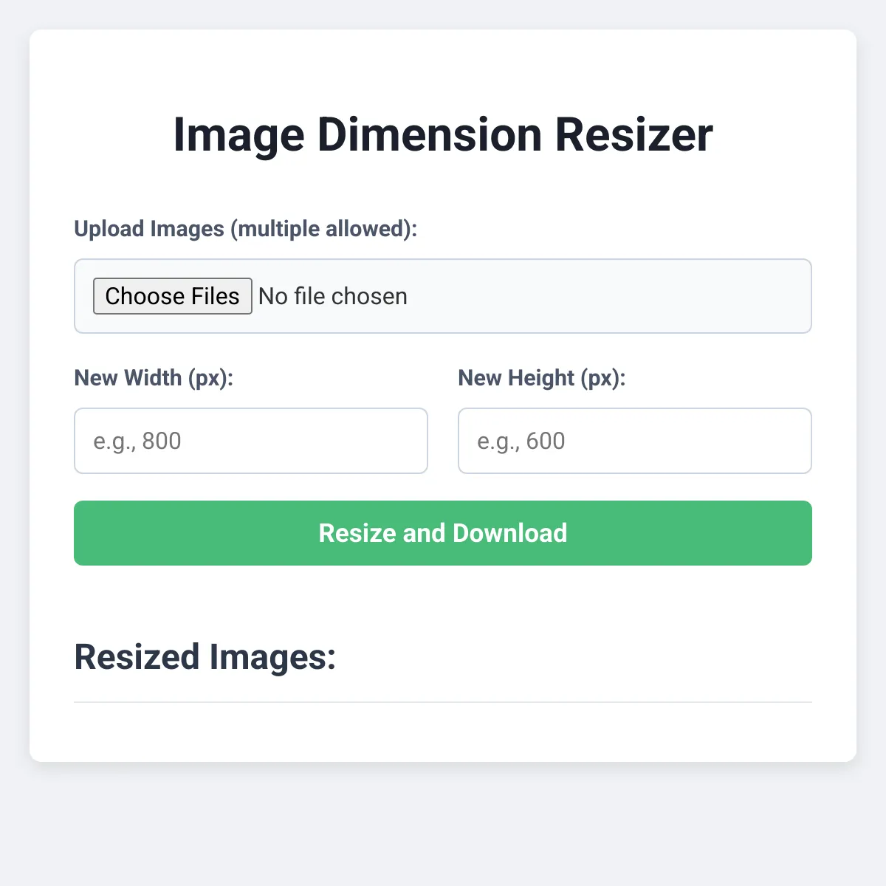The width and height of the screenshot is (886, 886).
Task: Click "Images:" in the results heading
Action: 272,657
